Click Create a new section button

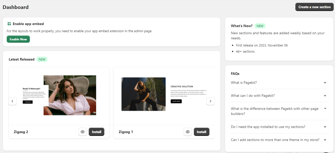pyautogui.click(x=314, y=7)
